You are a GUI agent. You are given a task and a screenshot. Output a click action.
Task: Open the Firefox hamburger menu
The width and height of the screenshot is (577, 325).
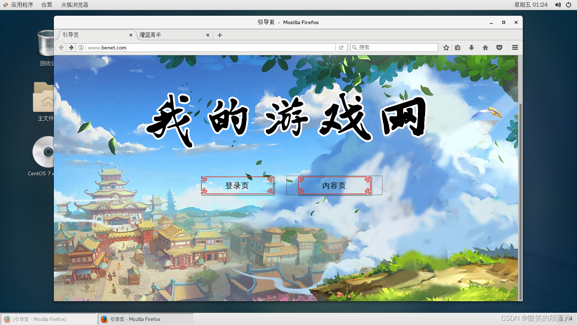pos(515,48)
